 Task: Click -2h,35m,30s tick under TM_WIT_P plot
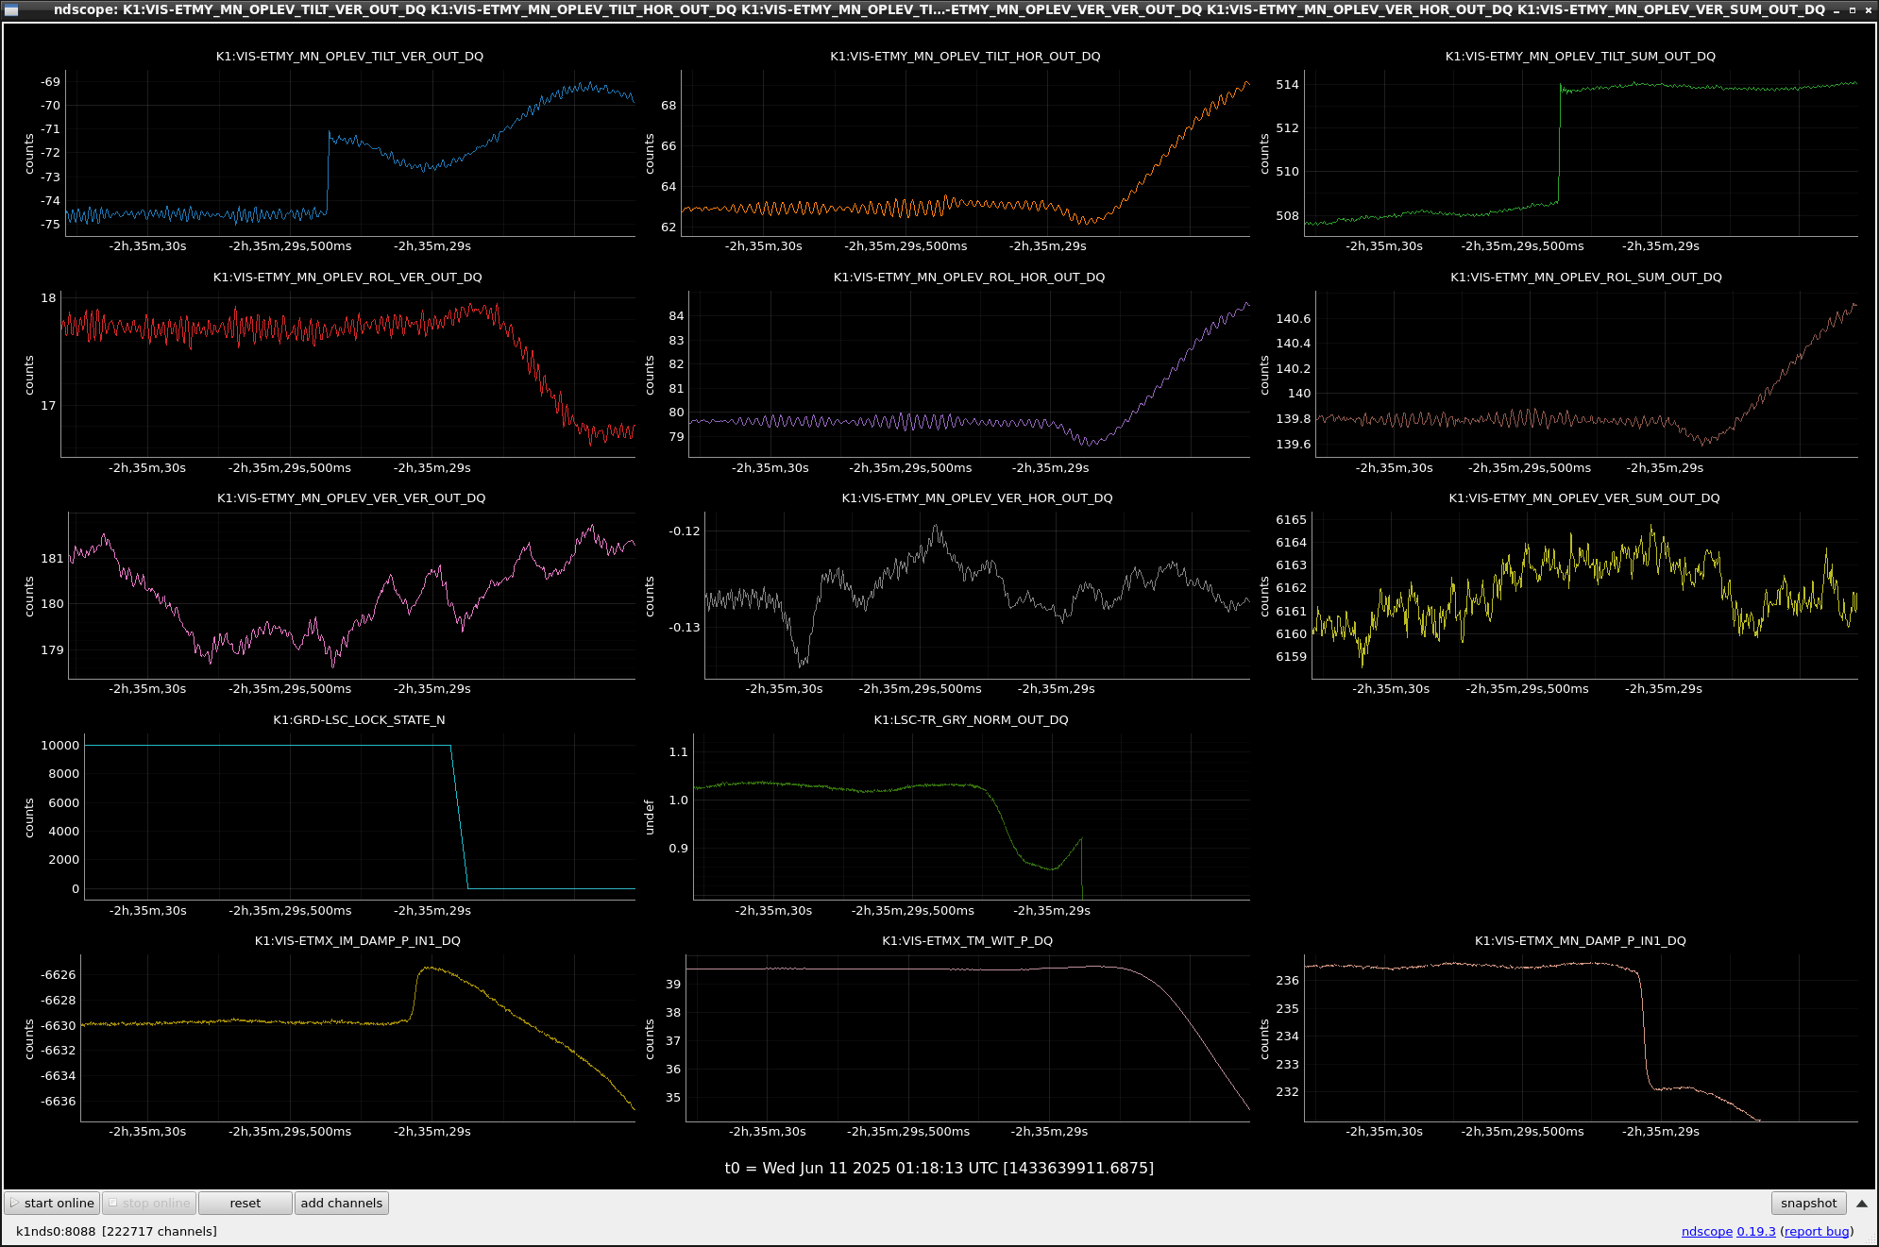[x=767, y=1131]
